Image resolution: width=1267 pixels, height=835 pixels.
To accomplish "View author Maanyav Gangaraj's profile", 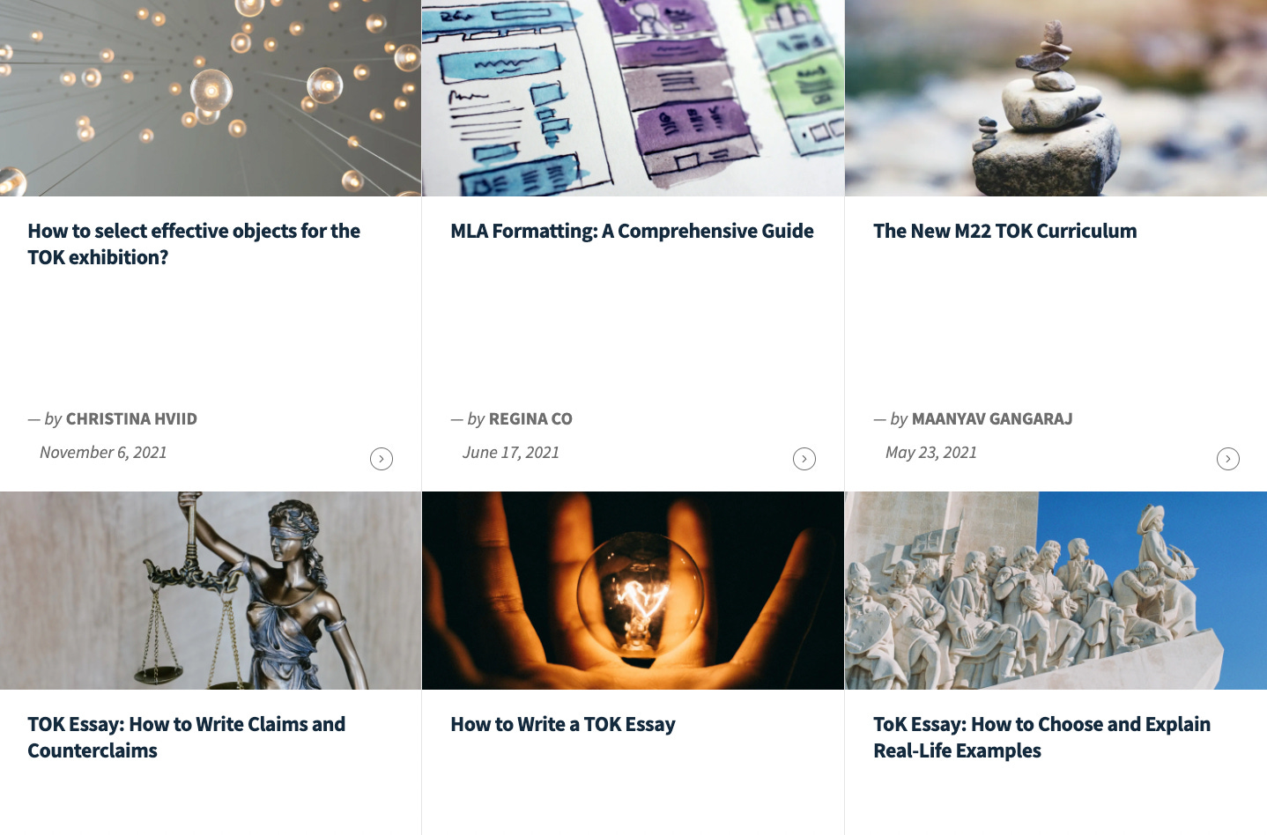I will 992,419.
